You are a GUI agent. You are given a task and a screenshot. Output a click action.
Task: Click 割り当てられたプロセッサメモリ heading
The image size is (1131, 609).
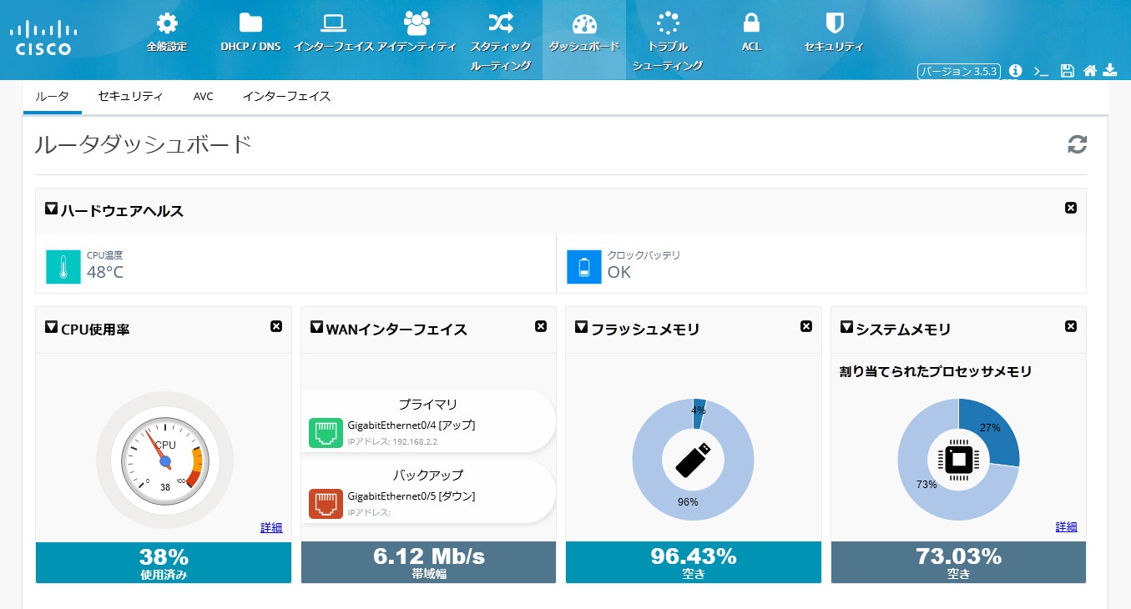tap(936, 372)
